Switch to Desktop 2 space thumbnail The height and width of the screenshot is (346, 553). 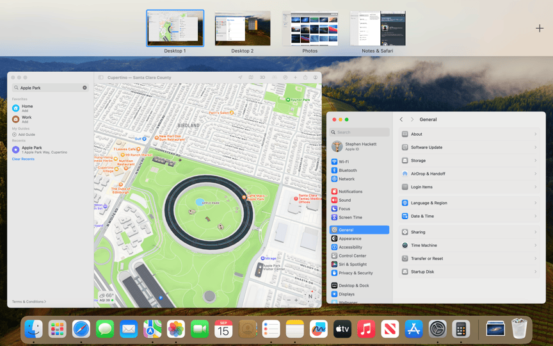pos(243,28)
